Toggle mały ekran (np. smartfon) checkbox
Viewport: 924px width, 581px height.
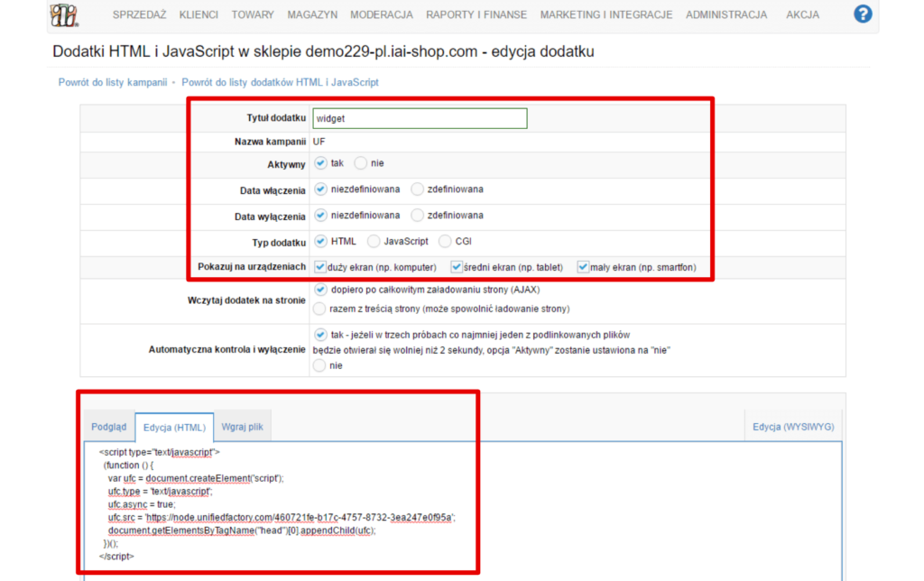[583, 267]
